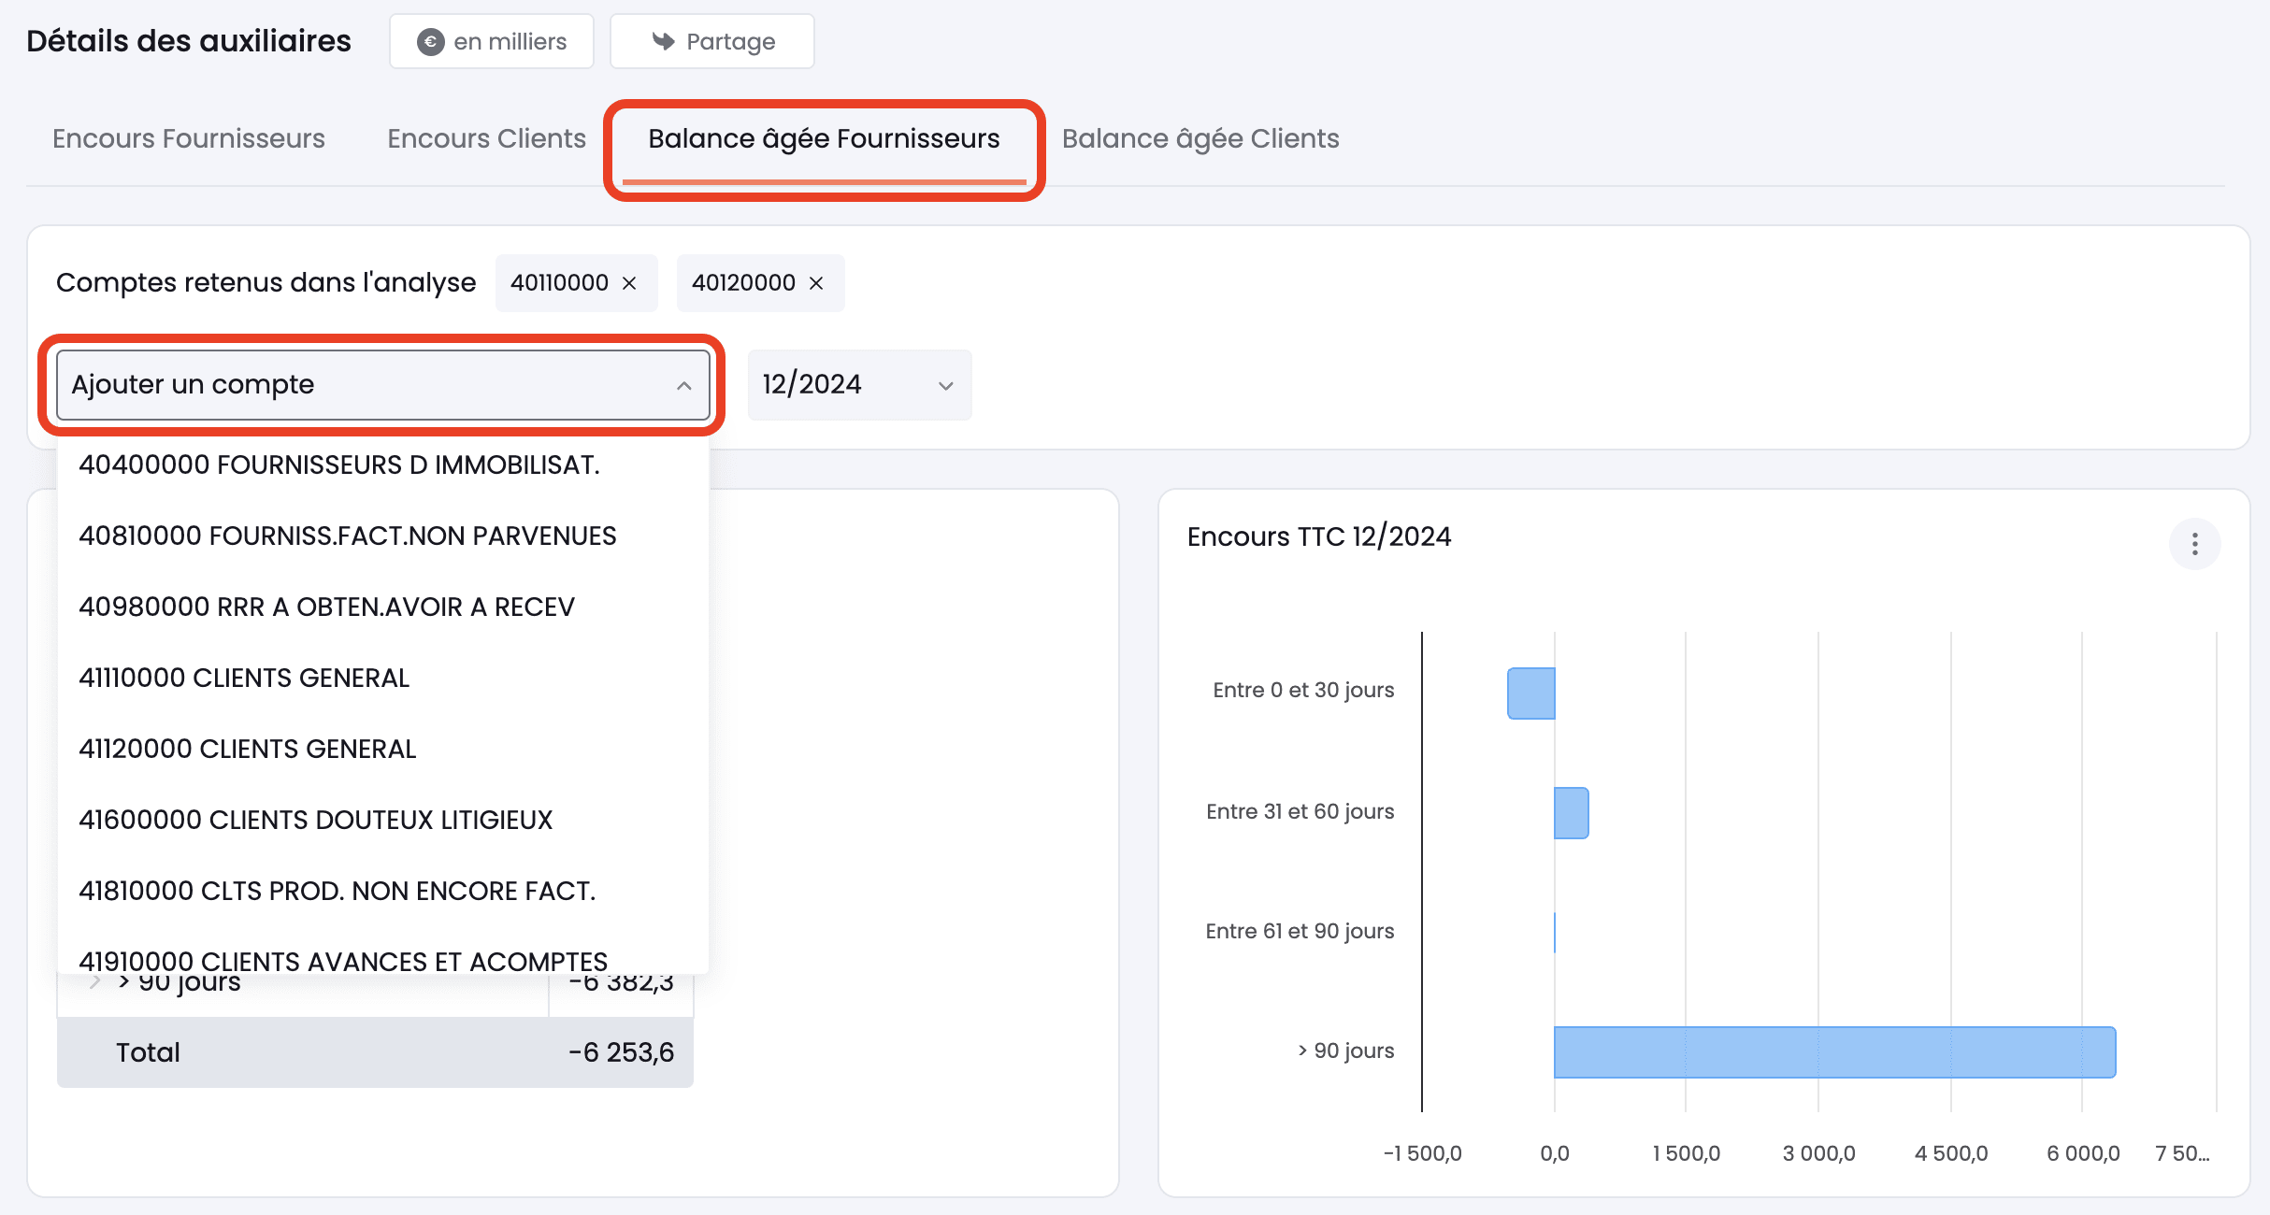
Task: Click the 'Détails des auxiliaires' heading
Action: (189, 41)
